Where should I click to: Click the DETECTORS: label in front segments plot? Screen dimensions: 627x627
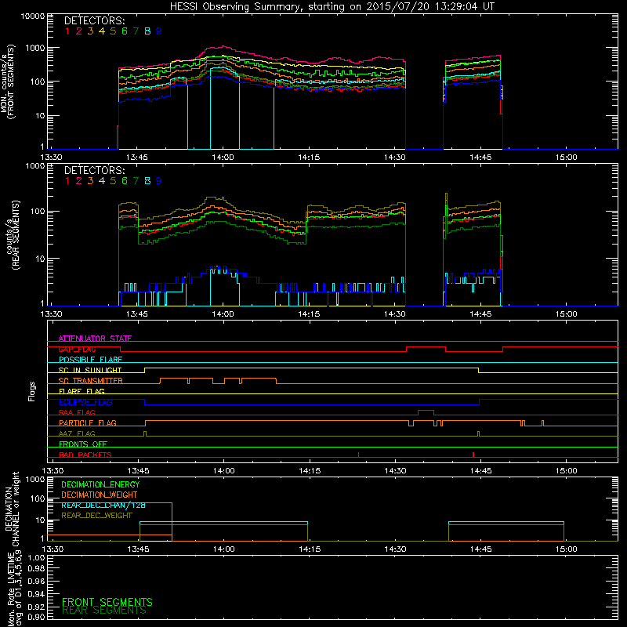pyautogui.click(x=94, y=21)
